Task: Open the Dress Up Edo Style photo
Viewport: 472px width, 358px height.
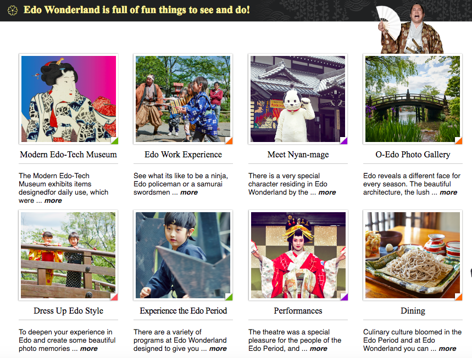Action: click(68, 255)
